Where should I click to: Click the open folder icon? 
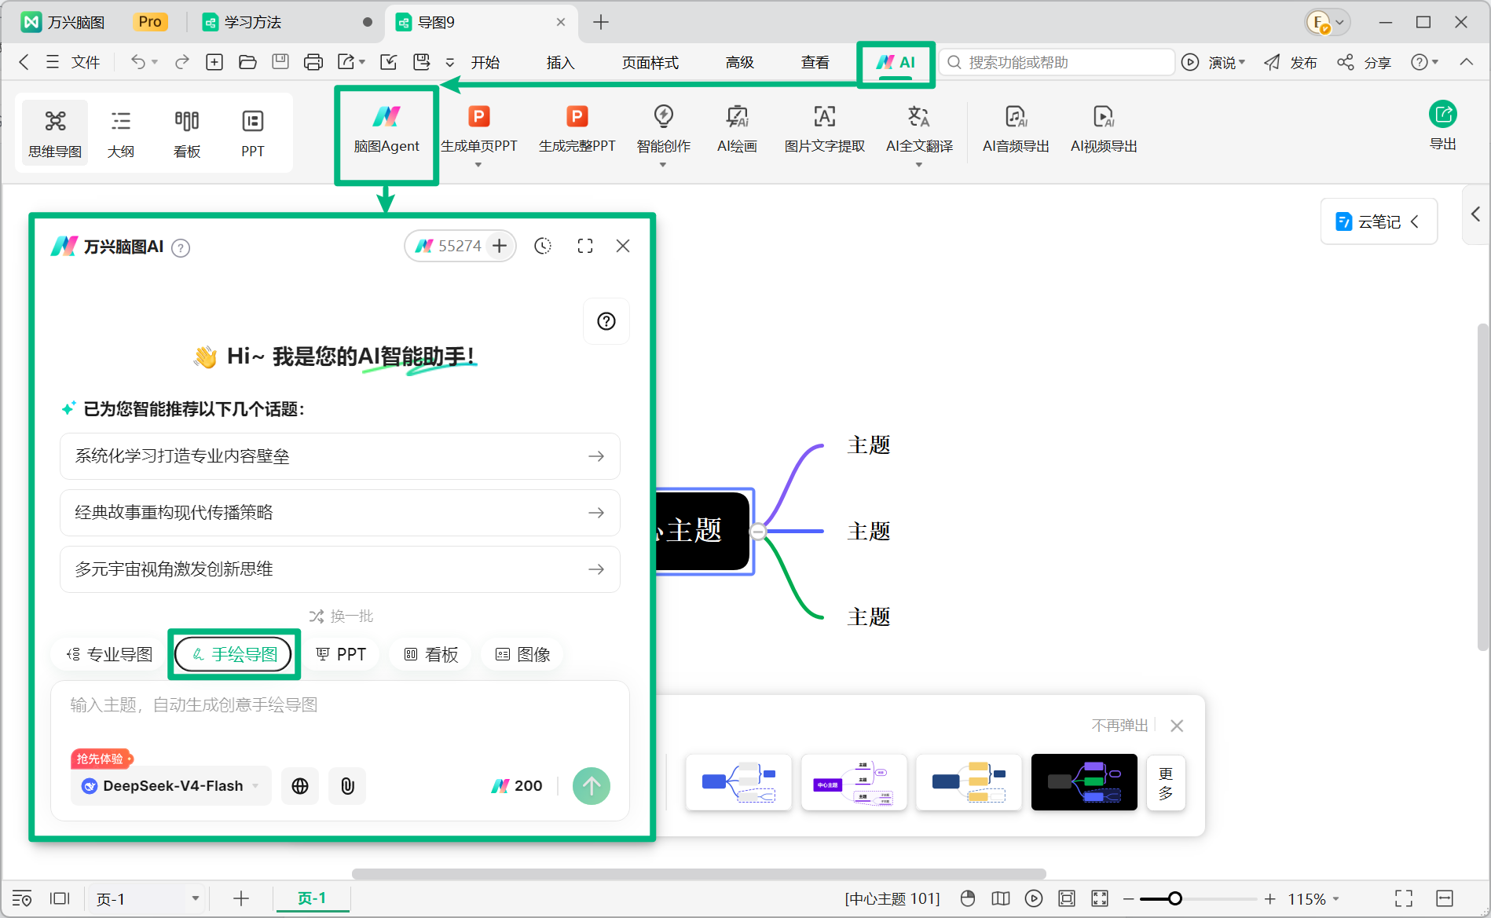pos(247,62)
